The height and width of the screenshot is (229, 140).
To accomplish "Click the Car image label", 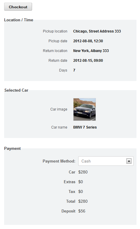I will pos(59,109).
